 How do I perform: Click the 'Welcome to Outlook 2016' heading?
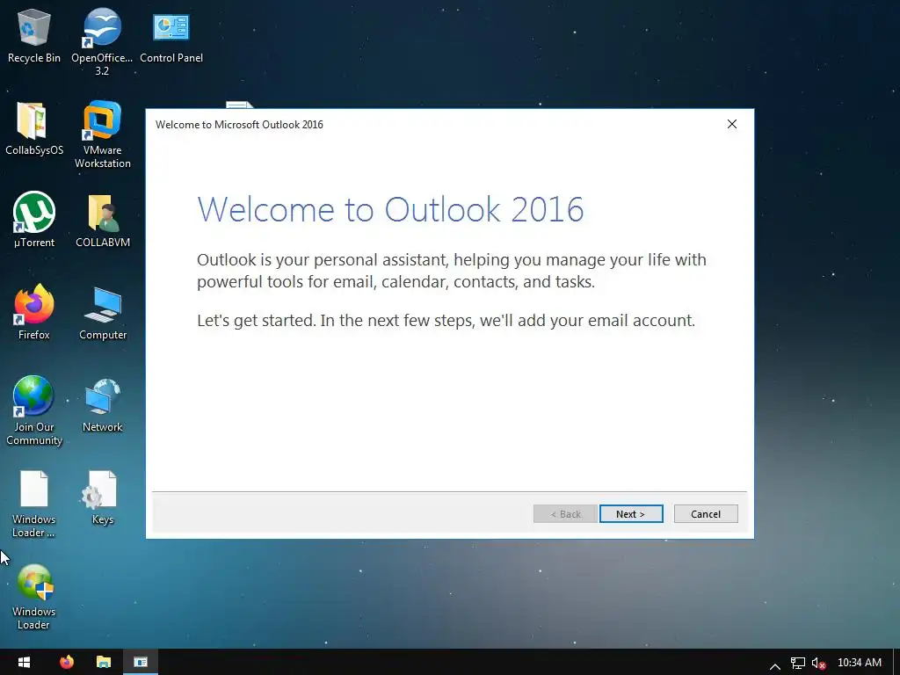(390, 209)
